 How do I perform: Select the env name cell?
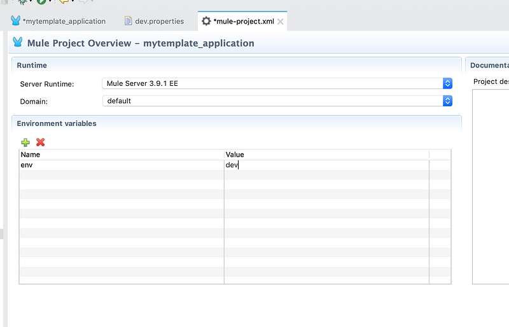click(x=122, y=165)
